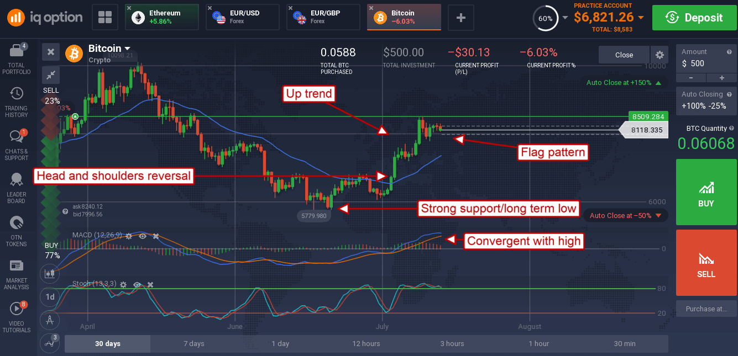
Task: Select the Bitcoin asset tab
Action: pyautogui.click(x=404, y=17)
